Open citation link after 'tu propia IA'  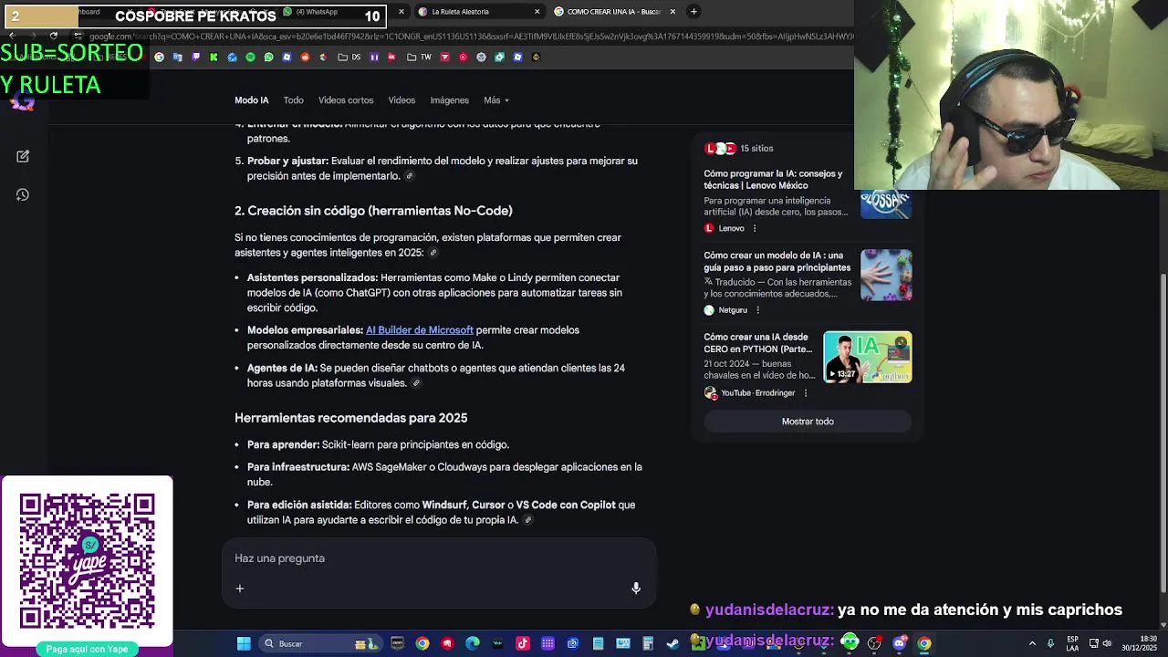pyautogui.click(x=527, y=520)
